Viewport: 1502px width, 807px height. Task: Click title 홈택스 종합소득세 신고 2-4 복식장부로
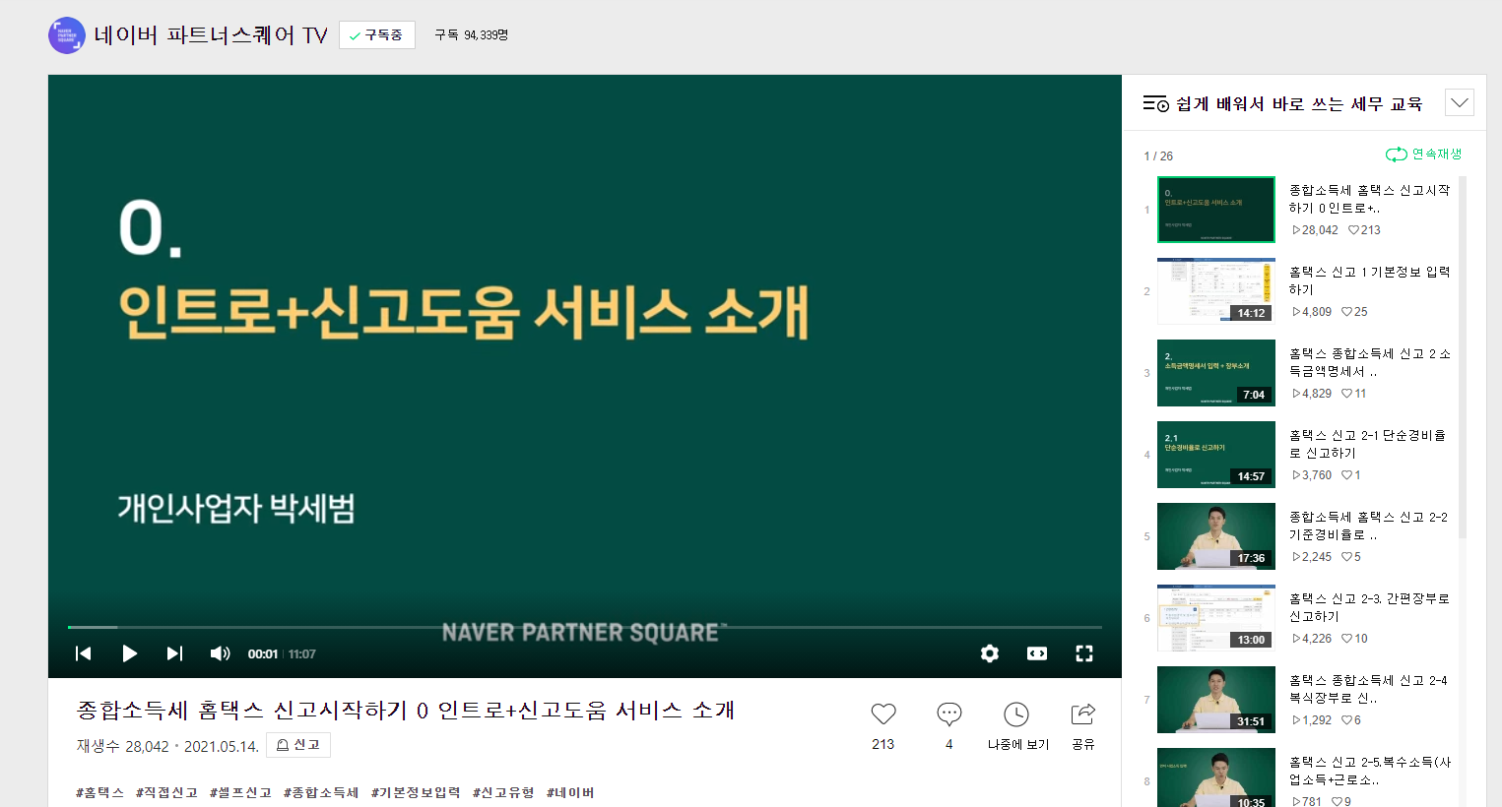(1368, 689)
